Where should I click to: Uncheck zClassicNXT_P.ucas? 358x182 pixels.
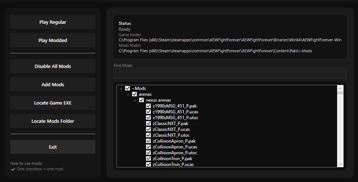[148, 129]
